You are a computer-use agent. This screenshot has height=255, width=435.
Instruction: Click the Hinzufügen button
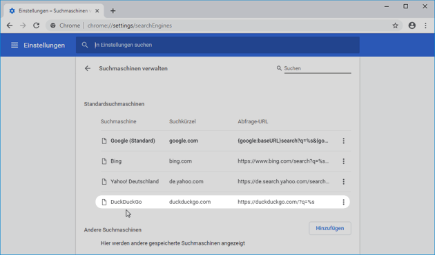(330, 228)
